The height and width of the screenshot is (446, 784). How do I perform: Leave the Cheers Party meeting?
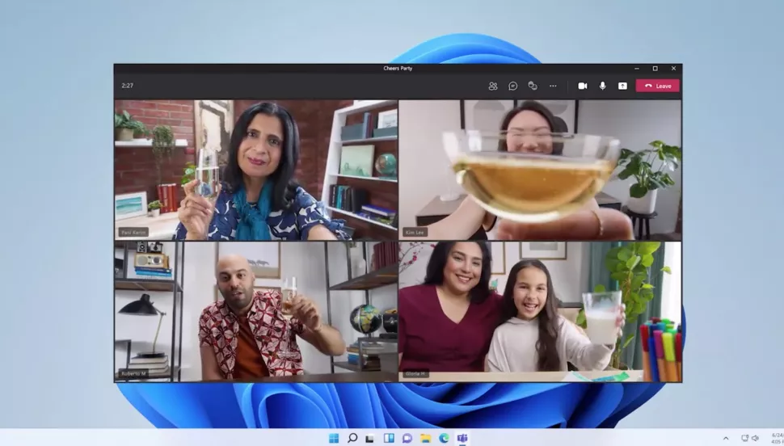657,86
